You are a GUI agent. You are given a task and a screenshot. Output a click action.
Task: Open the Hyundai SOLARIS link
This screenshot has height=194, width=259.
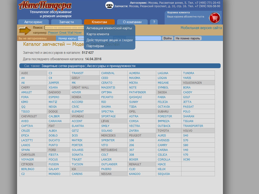(x=77, y=150)
